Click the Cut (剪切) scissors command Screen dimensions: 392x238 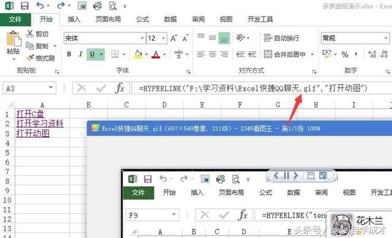[37, 34]
